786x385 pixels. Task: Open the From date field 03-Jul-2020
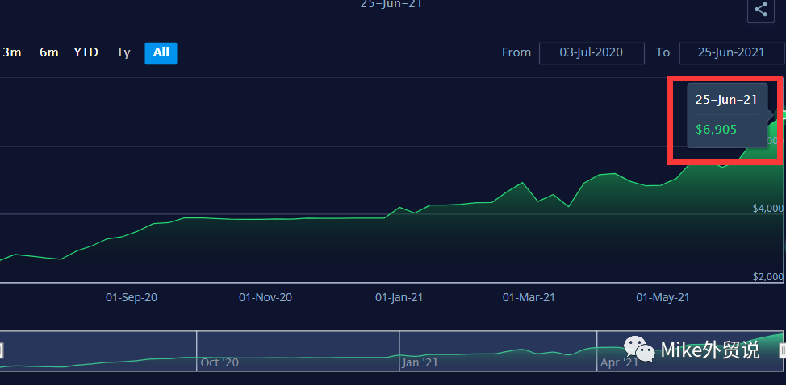[x=592, y=53]
